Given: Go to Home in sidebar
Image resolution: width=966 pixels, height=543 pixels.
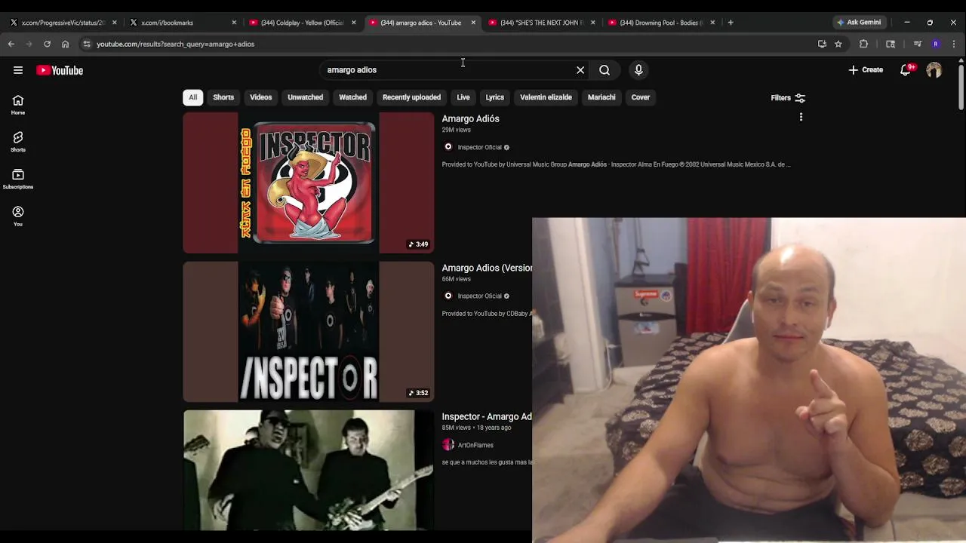Looking at the screenshot, I should (x=18, y=105).
